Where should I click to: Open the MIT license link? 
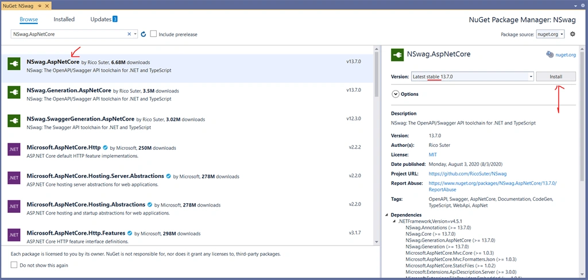pos(433,154)
